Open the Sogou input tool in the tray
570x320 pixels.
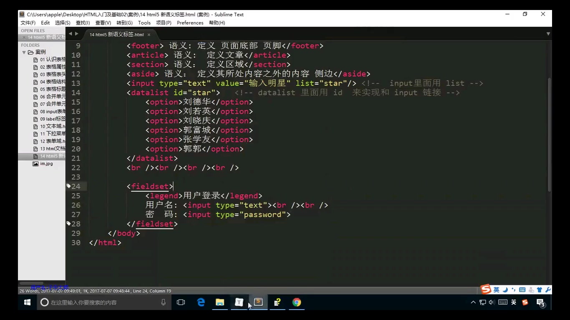coord(525,302)
